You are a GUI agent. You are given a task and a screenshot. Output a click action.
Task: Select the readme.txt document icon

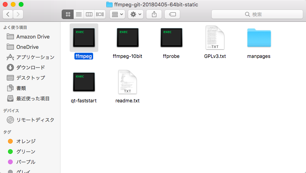tap(127, 82)
